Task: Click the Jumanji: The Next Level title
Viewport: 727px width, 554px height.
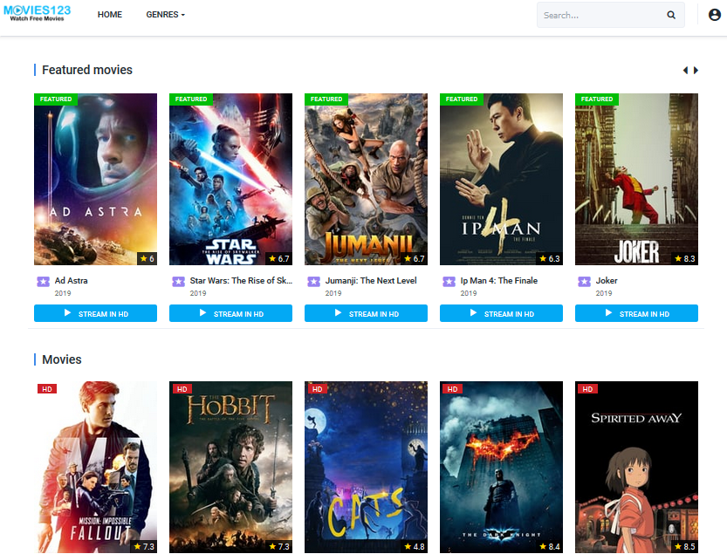Action: click(371, 280)
